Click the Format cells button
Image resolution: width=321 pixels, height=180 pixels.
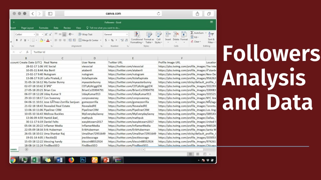(184, 37)
